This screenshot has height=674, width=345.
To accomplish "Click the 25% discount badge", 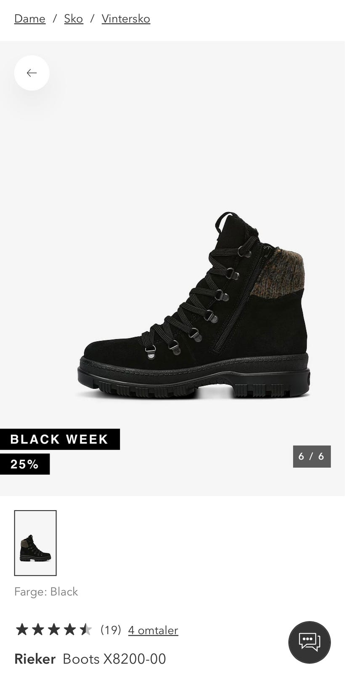I will 25,464.
